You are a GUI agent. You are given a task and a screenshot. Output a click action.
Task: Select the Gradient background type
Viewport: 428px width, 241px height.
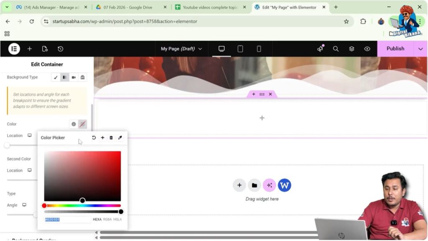pos(65,77)
